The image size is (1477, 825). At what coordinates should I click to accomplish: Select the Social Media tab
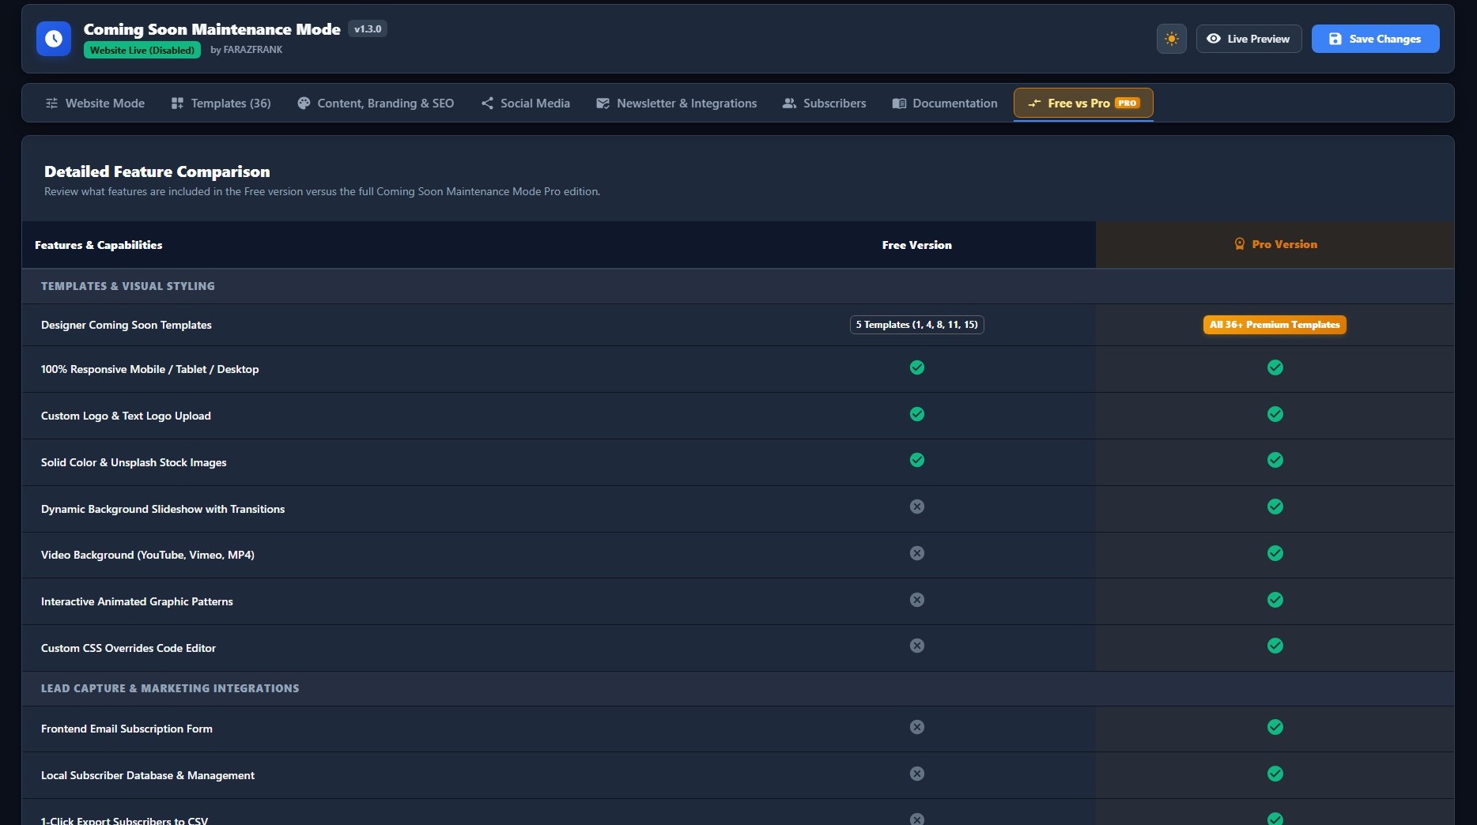pos(526,104)
